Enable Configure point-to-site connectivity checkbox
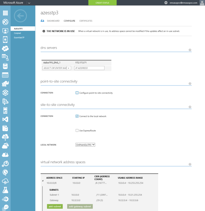This screenshot has height=211, width=205. [x=77, y=93]
